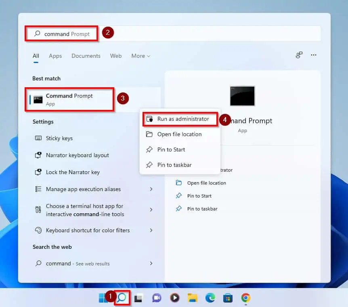Click Open file location in preview pane

[206, 183]
